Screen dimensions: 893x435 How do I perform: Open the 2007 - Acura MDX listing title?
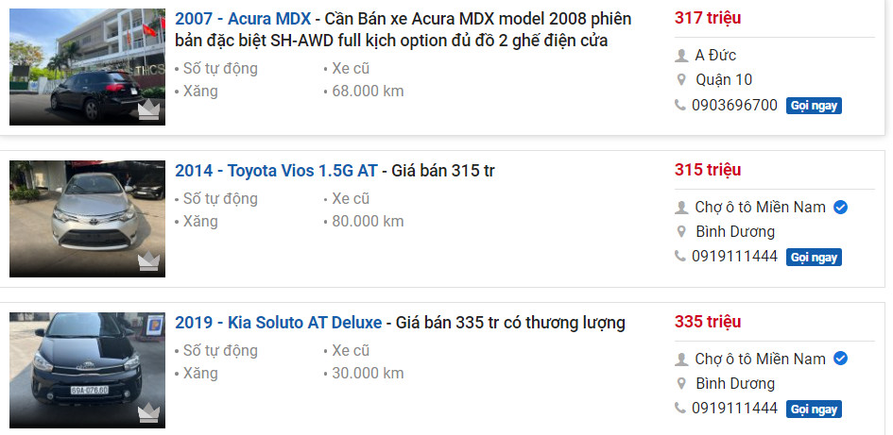(x=243, y=19)
